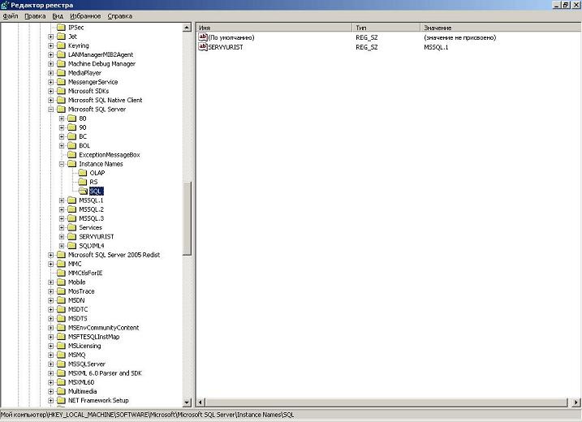Sort values by Тип column header
The image size is (582, 422).
click(386, 28)
